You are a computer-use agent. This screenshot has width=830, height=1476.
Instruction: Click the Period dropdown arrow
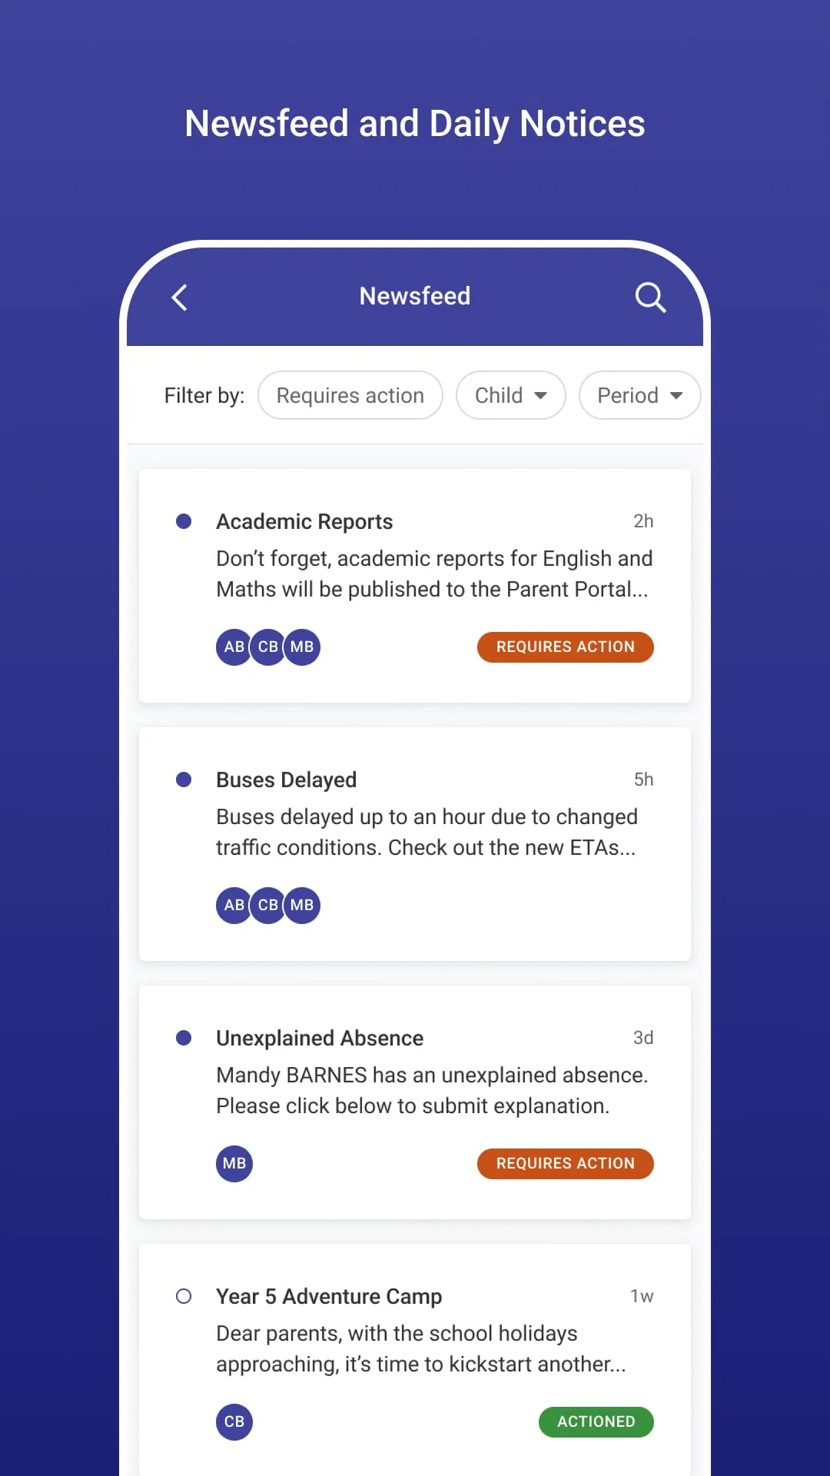(x=676, y=396)
